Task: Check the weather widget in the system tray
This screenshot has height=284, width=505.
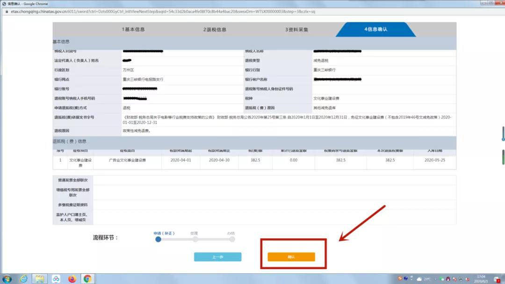Action: click(x=419, y=279)
